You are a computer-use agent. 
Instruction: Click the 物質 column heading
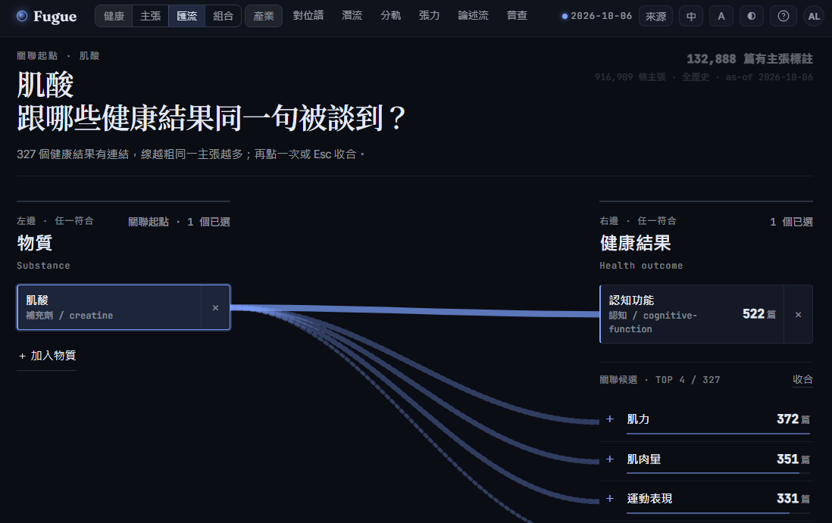(x=35, y=243)
